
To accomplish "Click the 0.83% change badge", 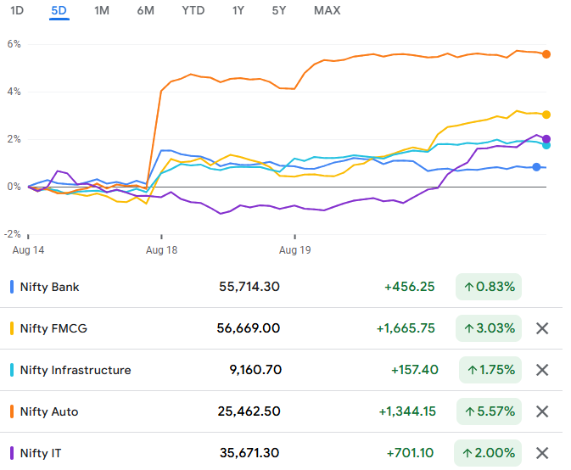I will (x=489, y=287).
